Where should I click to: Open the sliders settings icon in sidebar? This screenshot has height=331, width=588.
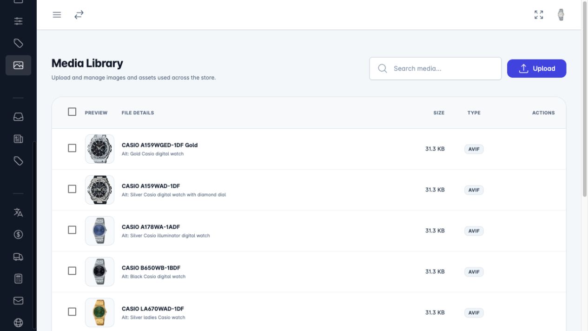click(x=18, y=21)
